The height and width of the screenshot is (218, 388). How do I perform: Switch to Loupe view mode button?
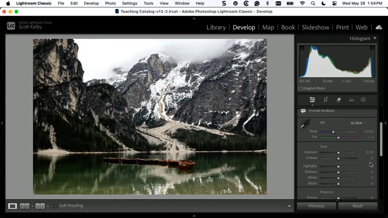(x=13, y=206)
